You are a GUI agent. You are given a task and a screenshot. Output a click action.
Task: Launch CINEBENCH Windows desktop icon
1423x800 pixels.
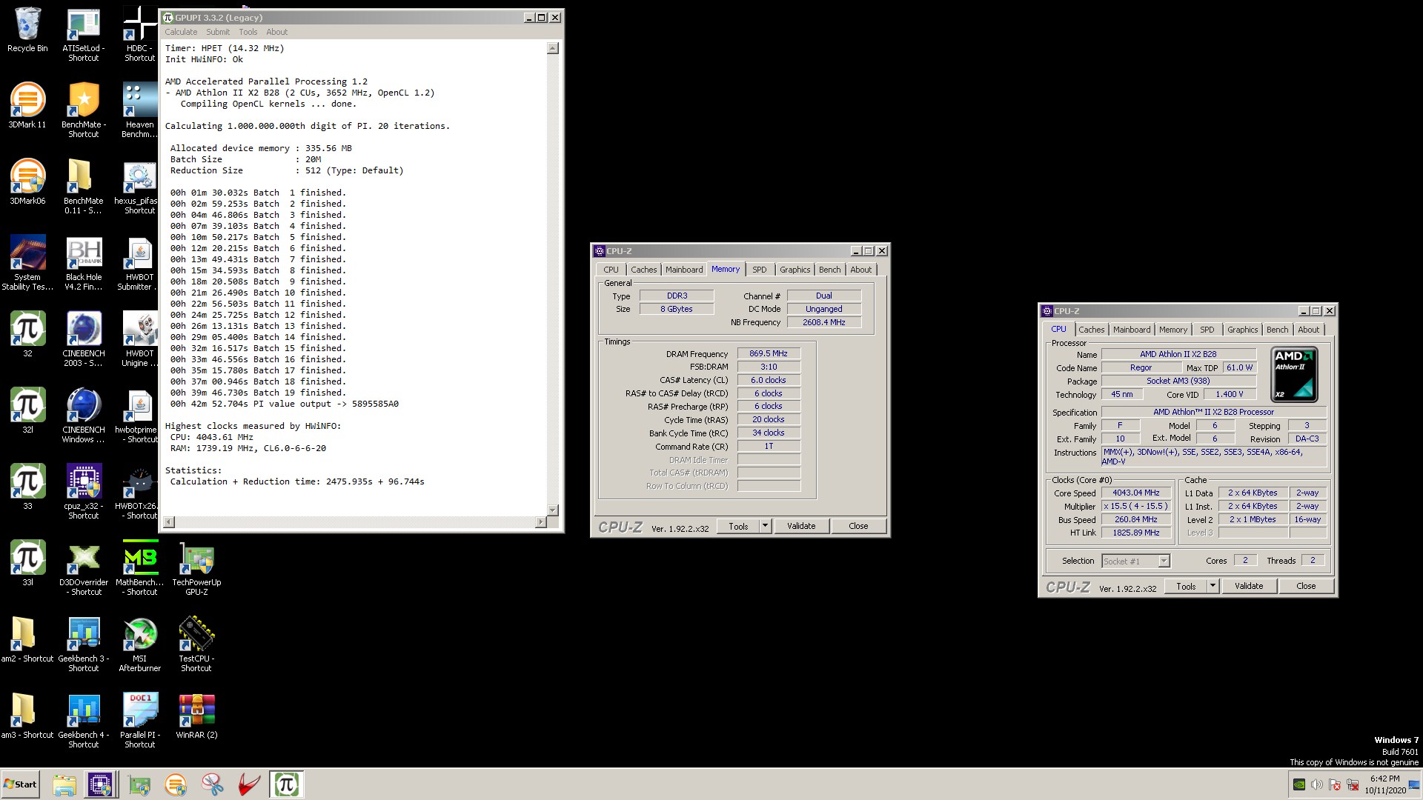(x=83, y=416)
